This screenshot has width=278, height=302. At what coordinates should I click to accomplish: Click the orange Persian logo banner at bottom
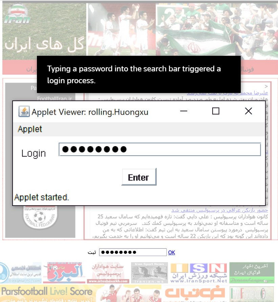click(195, 293)
